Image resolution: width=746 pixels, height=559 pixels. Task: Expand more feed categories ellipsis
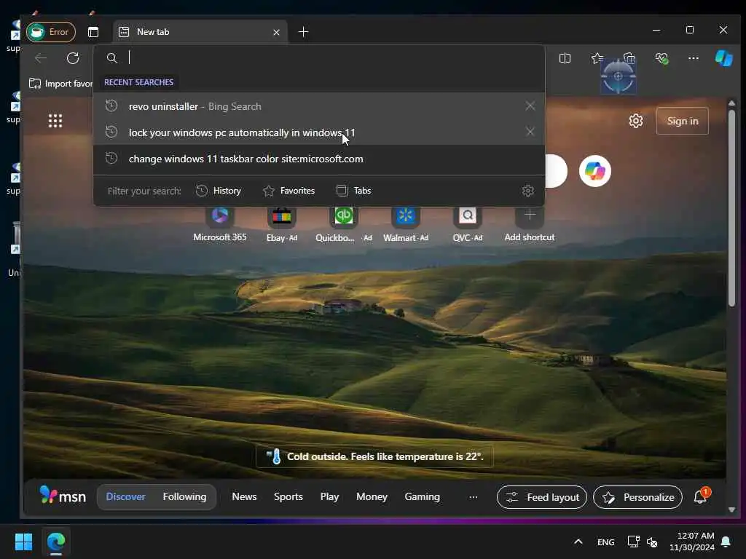tap(473, 497)
